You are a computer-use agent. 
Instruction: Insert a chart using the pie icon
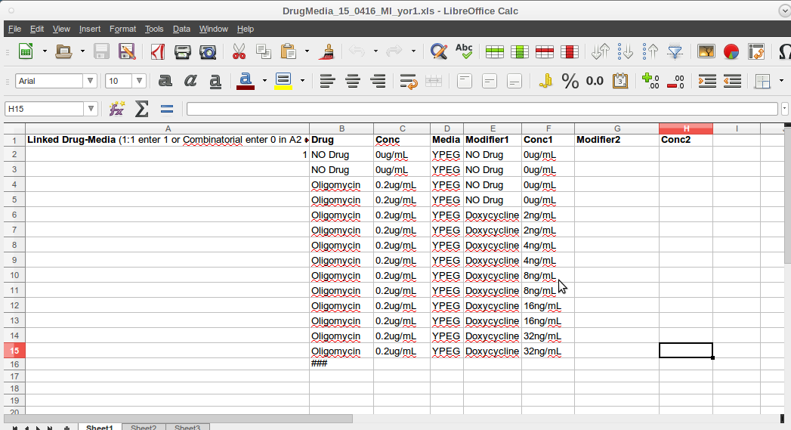731,51
